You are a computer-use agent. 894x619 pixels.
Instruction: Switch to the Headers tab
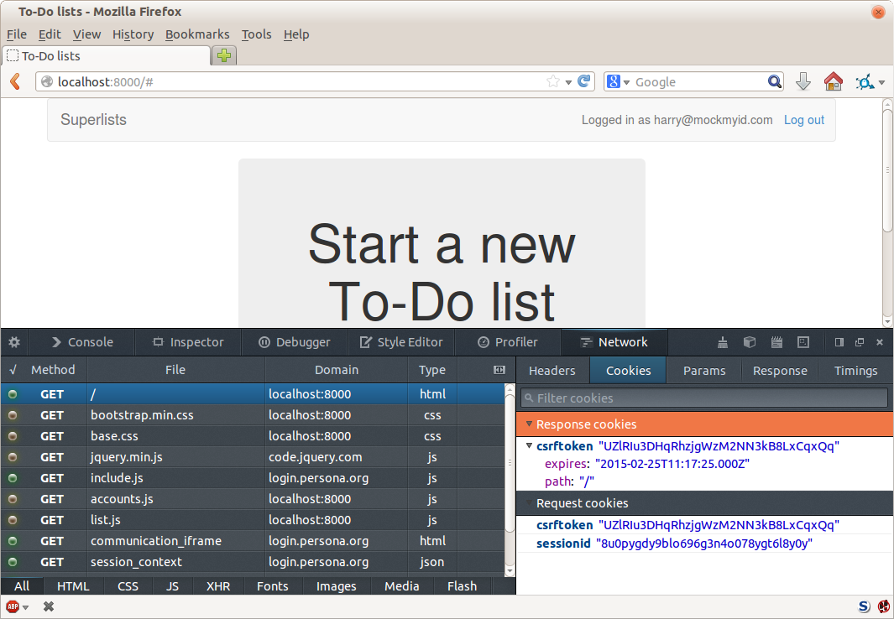click(x=552, y=371)
